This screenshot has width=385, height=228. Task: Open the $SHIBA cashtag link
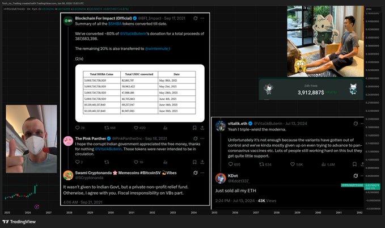(x=115, y=24)
